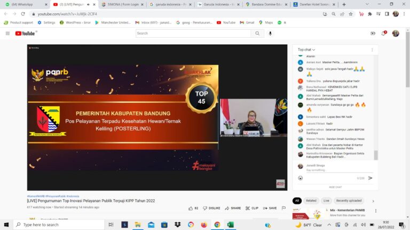Go back in browser history
The image size is (410, 230).
[x=6, y=14]
